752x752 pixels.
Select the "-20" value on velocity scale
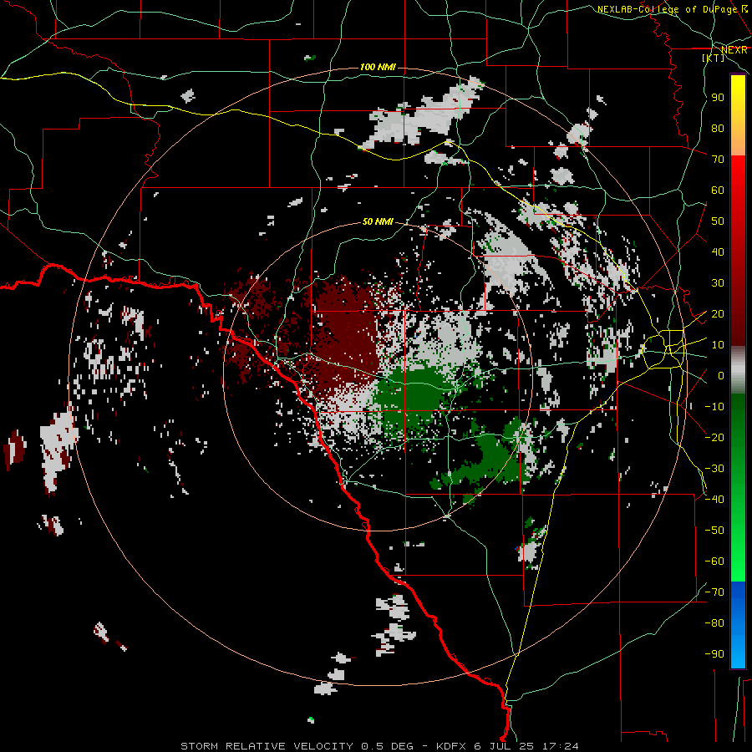click(x=714, y=437)
